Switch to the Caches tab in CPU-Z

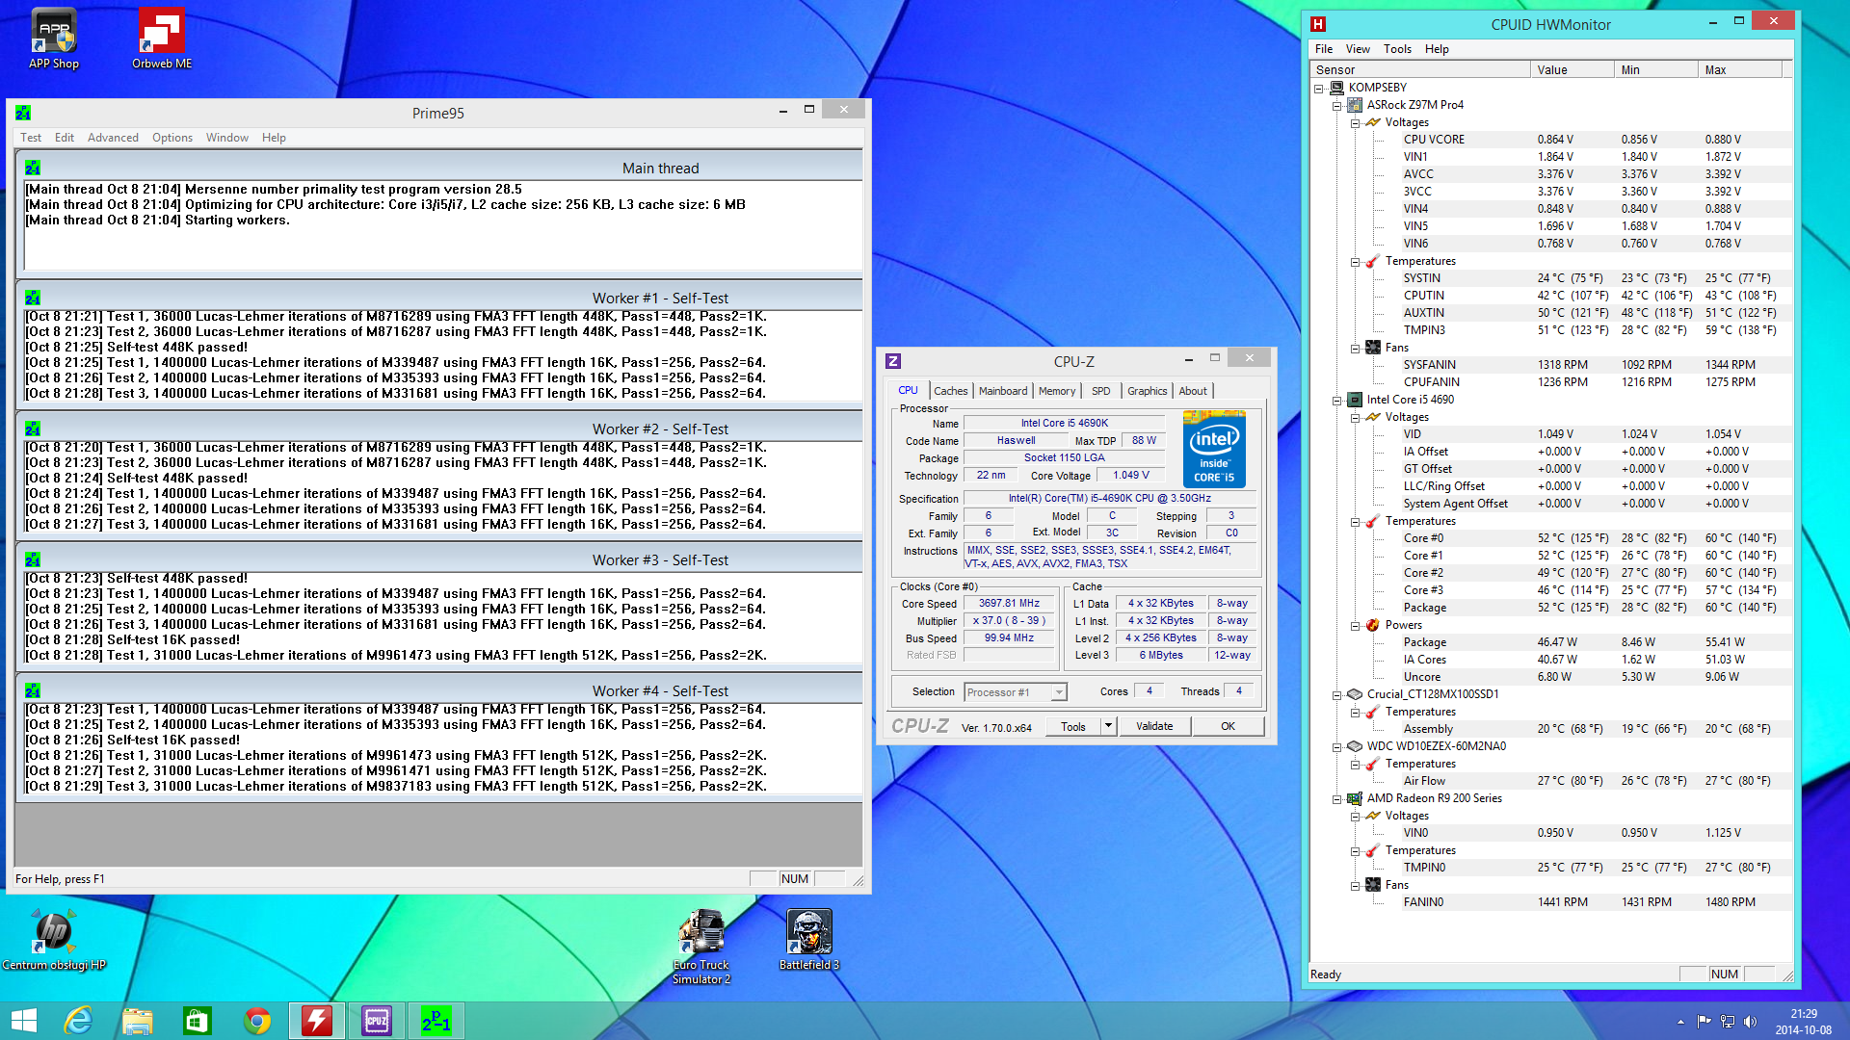(950, 391)
